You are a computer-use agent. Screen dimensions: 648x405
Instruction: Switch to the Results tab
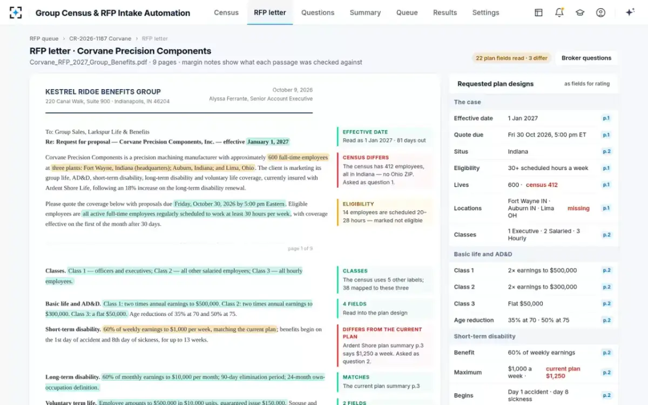click(x=445, y=12)
